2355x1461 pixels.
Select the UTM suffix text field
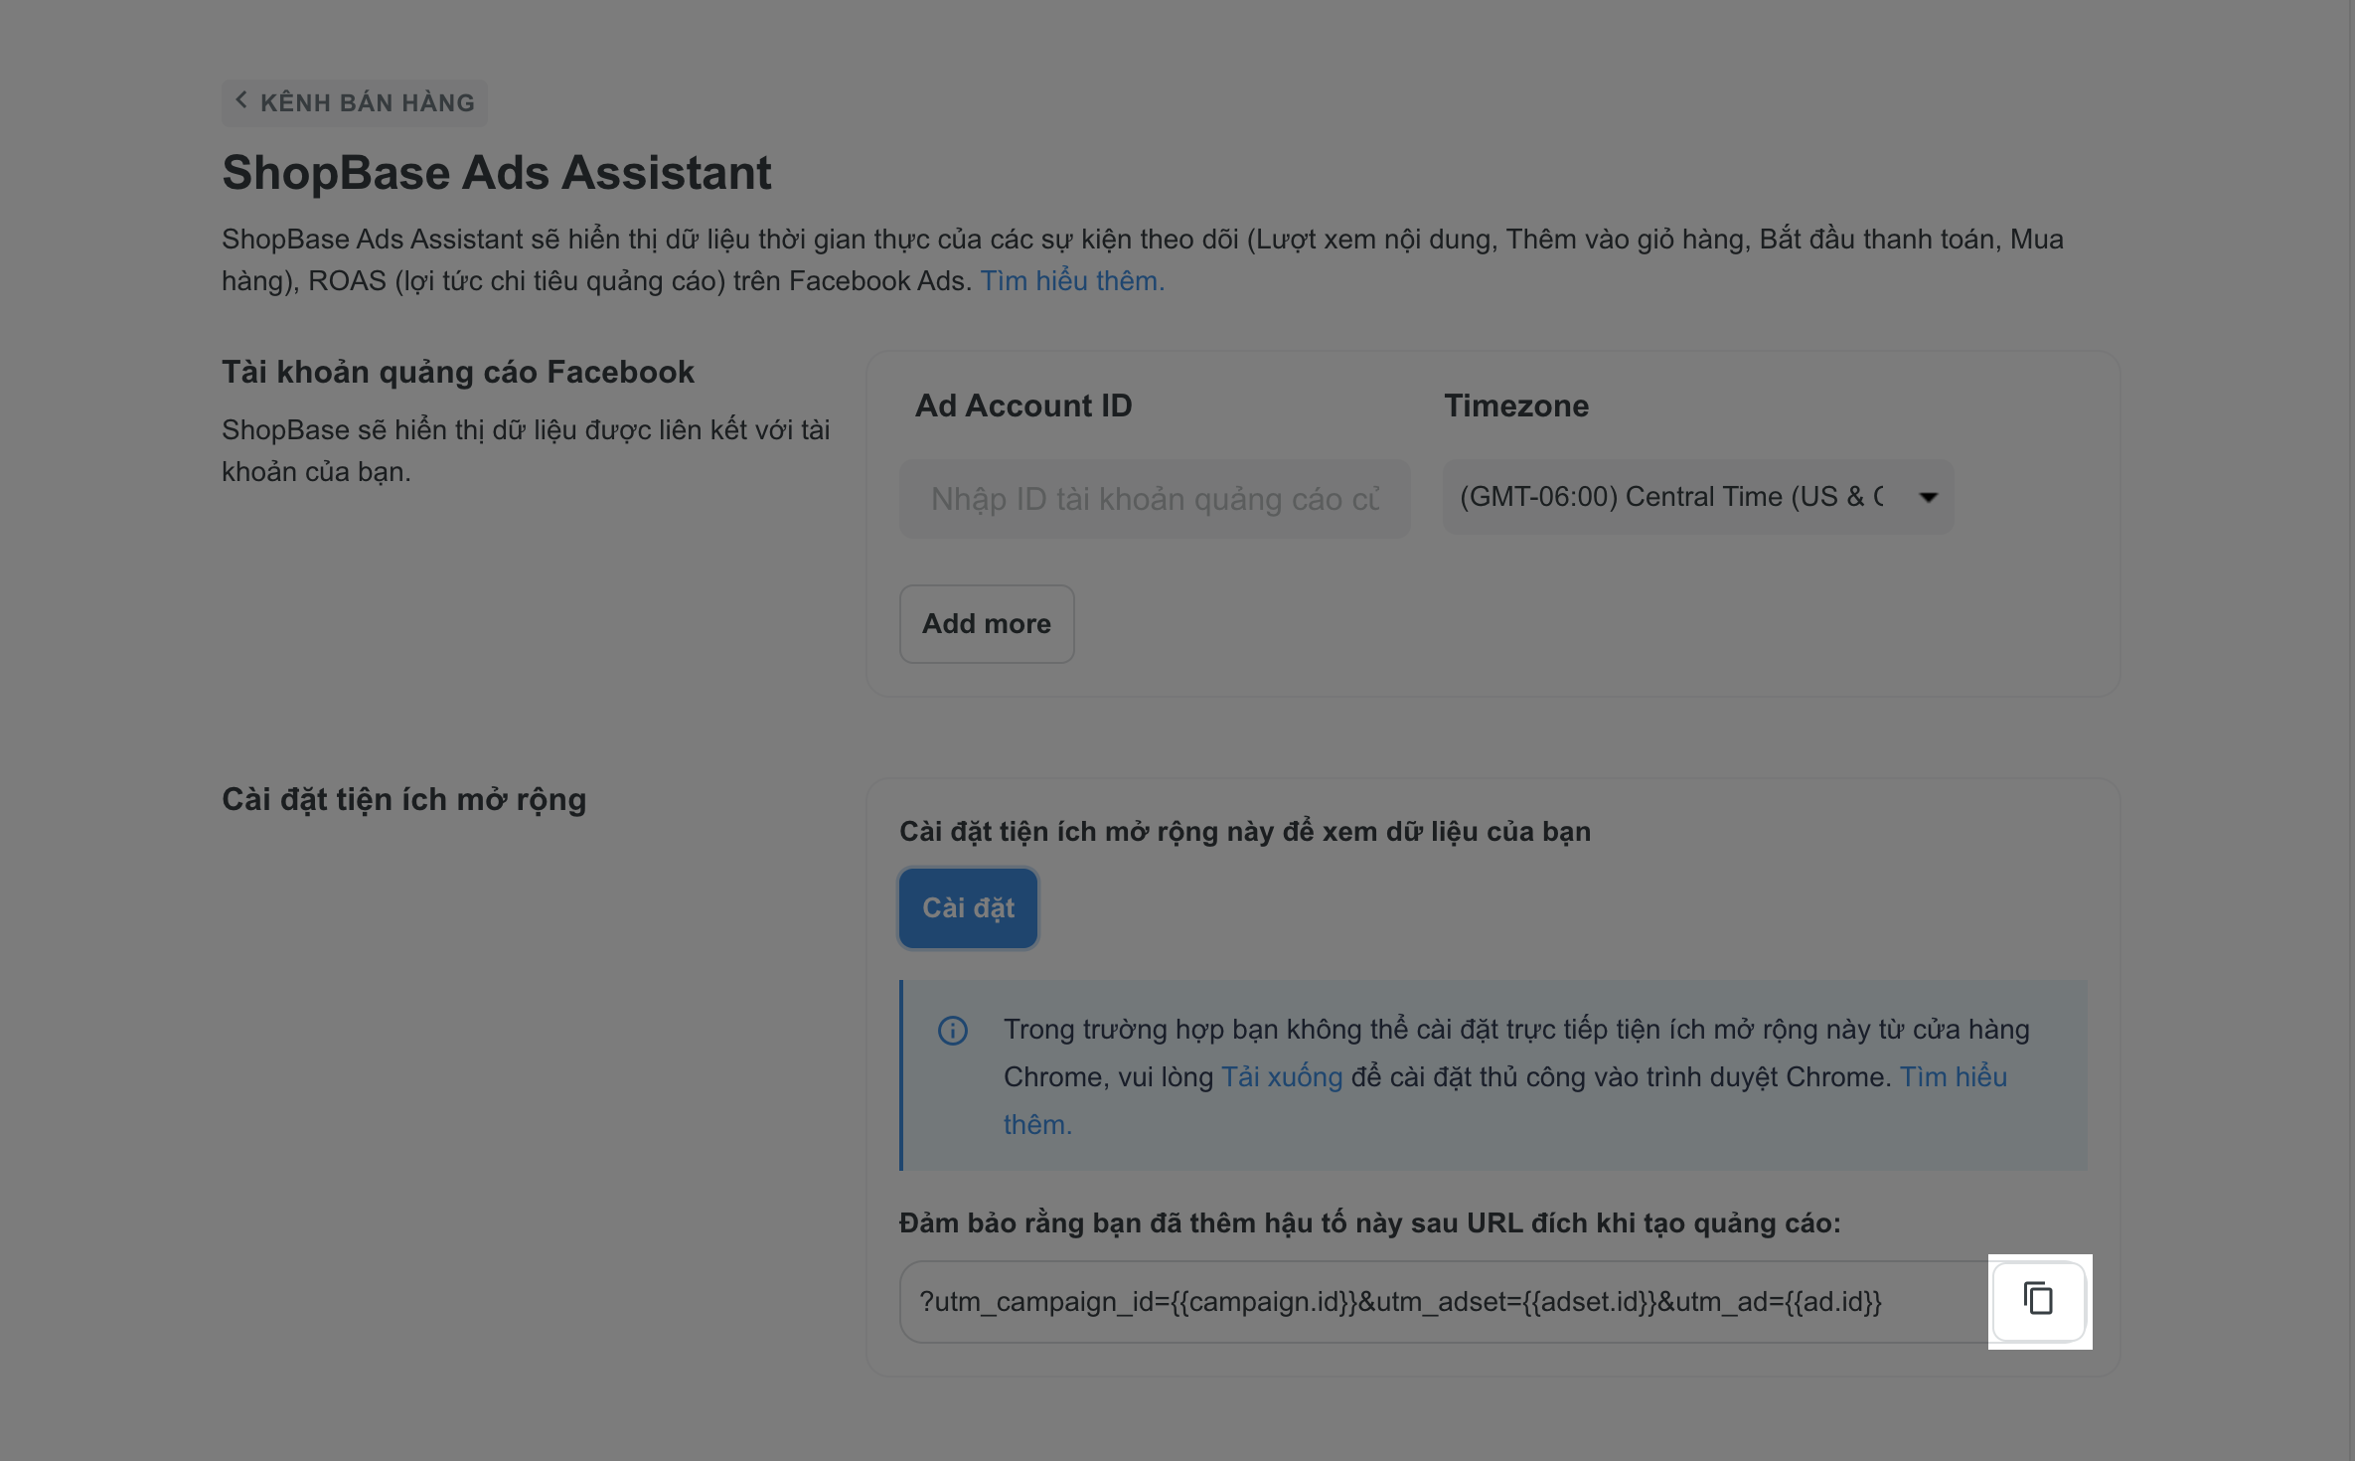pyautogui.click(x=1446, y=1301)
